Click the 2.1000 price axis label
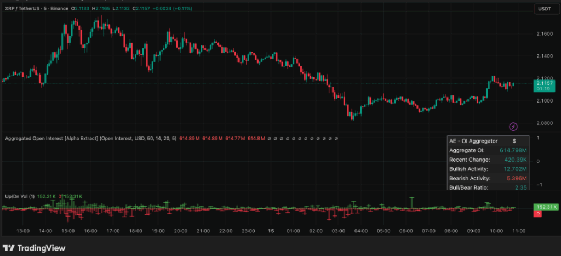 [x=545, y=101]
